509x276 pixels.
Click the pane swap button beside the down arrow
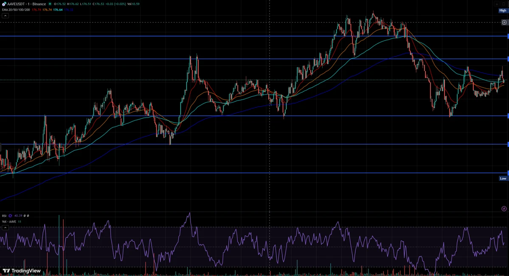(503, 4)
